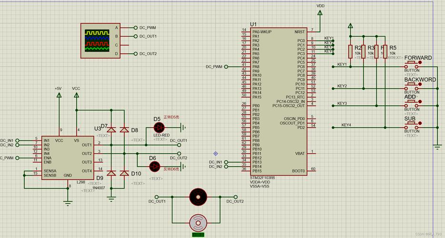Click the "1N4007" diode value label
Image resolution: width=445 pixels, height=238 pixels.
(99, 188)
